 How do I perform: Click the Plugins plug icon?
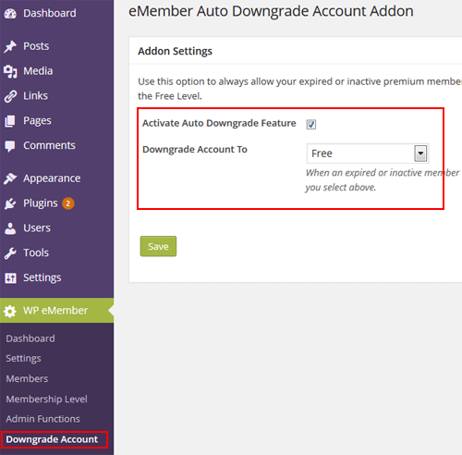10,203
